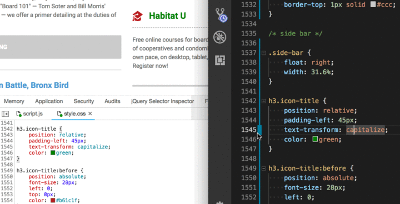Open the Source Control activity bar icon
The image size is (400, 204).
221,14
